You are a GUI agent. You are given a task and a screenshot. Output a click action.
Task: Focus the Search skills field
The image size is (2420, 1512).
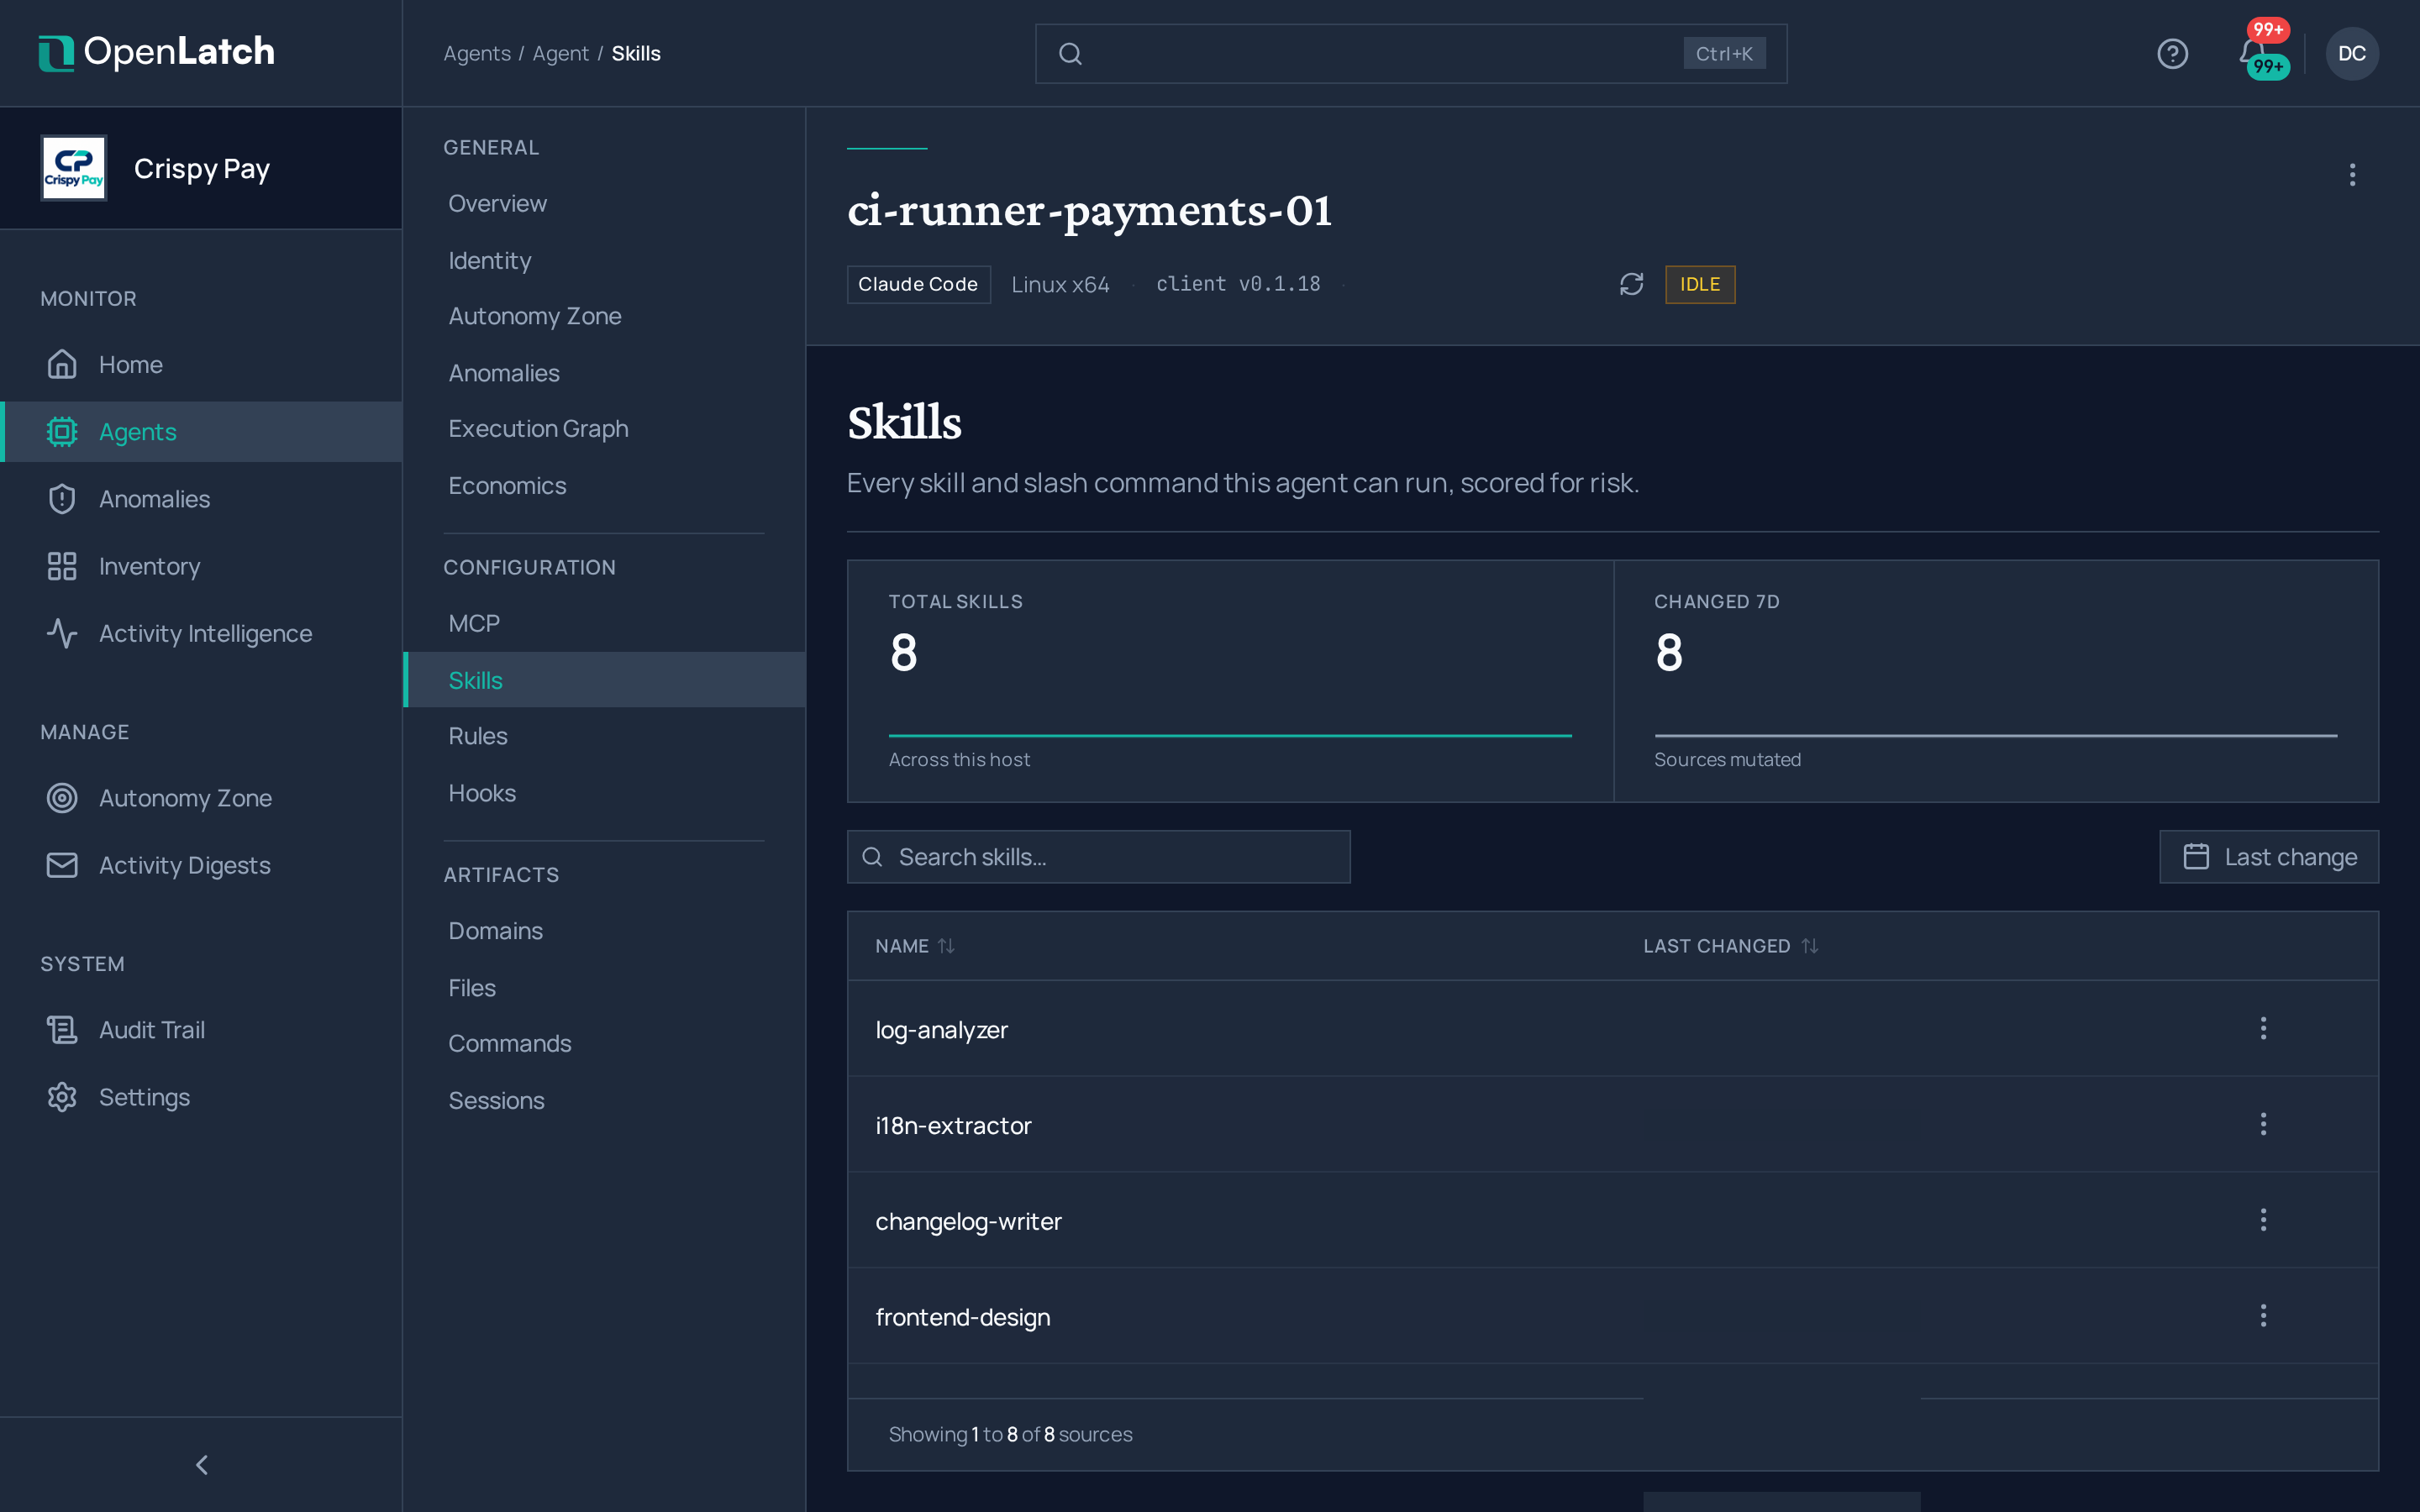pos(1098,856)
